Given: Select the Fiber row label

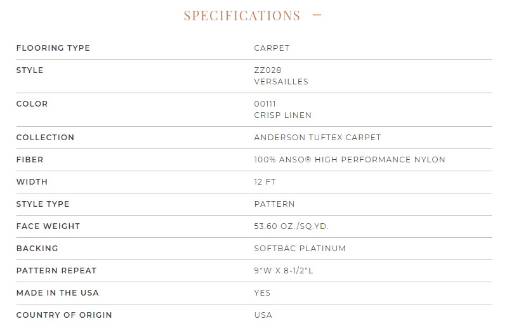Looking at the screenshot, I should [x=30, y=160].
